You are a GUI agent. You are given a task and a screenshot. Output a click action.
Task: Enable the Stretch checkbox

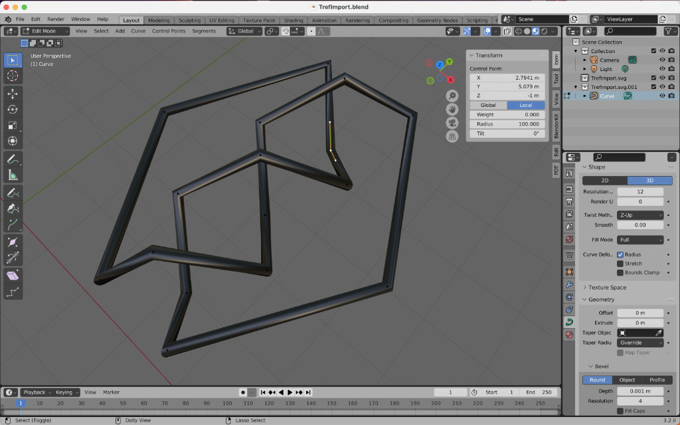[620, 264]
